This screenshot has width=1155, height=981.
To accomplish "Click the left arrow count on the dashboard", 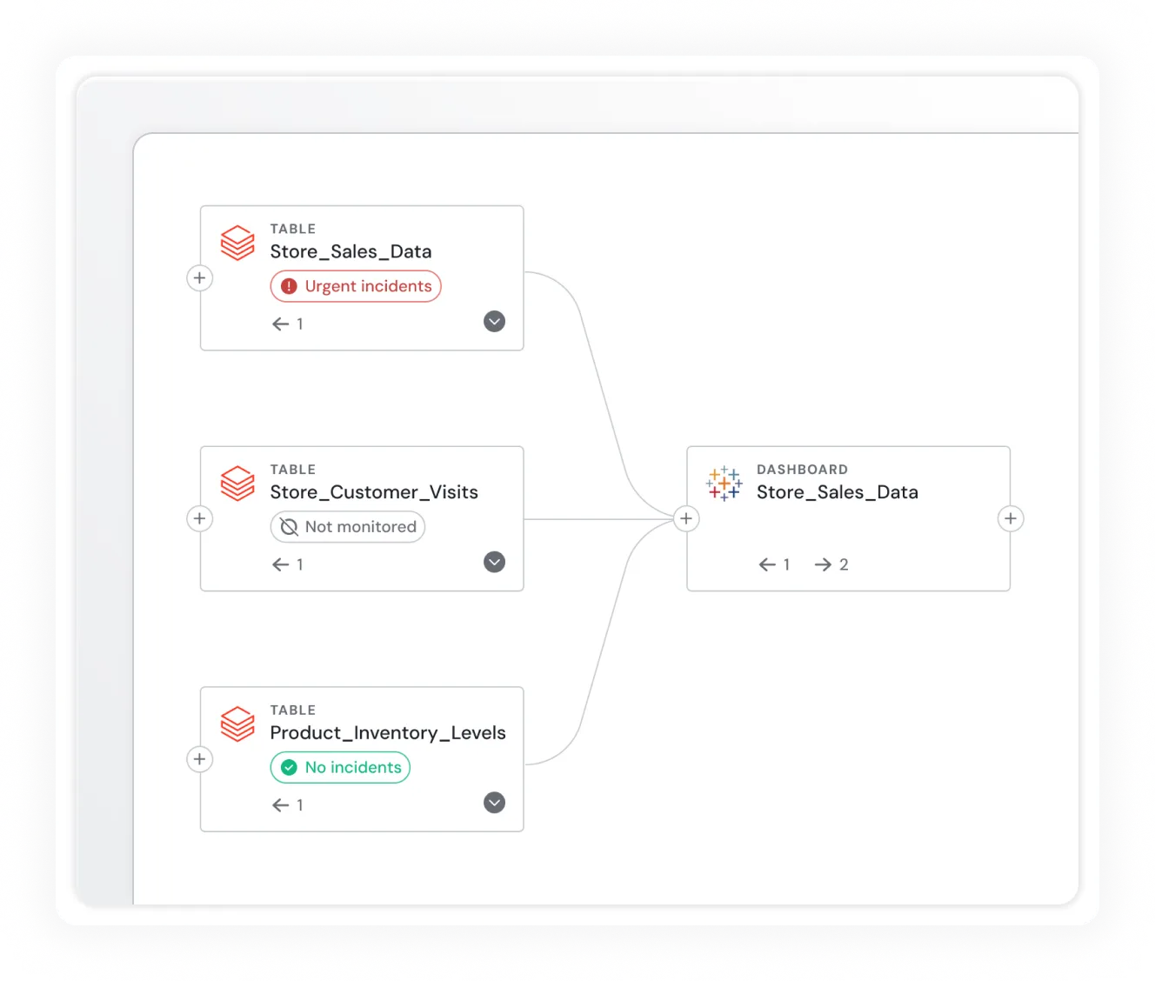I will (774, 564).
